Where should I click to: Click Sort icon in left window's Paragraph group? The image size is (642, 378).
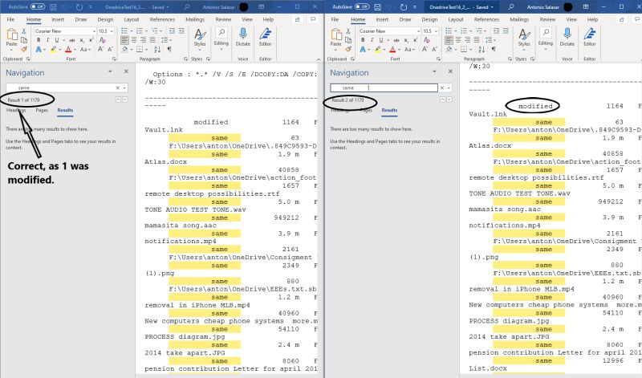point(157,49)
